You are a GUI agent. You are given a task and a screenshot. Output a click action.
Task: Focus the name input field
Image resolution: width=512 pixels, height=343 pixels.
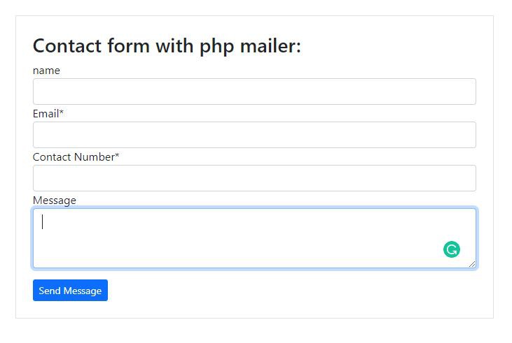(x=254, y=92)
